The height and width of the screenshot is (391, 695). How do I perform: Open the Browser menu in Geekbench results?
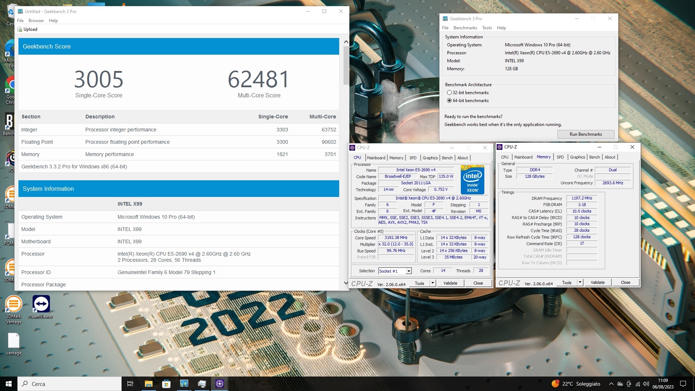click(36, 21)
